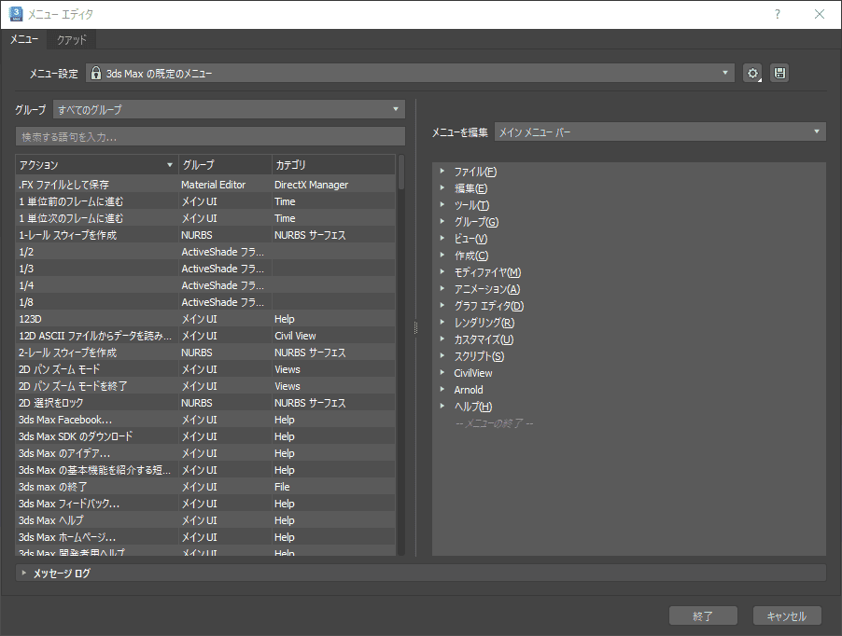
Task: Click the 3ds Max app icon in title bar
Action: click(16, 14)
